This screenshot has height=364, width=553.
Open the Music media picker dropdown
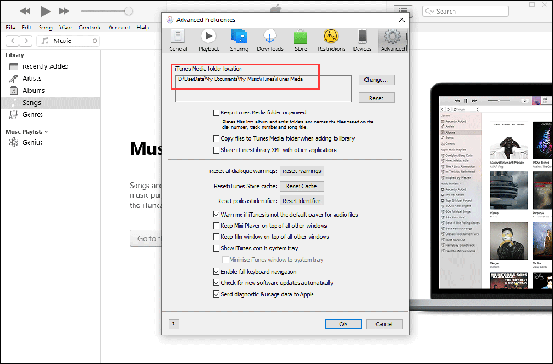68,41
